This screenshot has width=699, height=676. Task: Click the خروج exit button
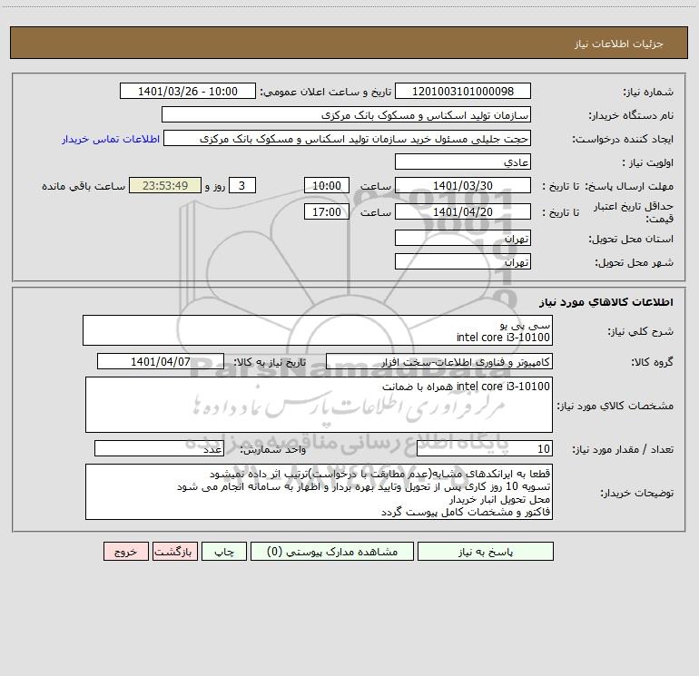click(x=125, y=552)
